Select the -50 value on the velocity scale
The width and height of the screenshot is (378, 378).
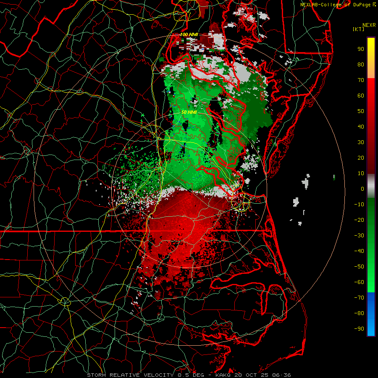coord(359,267)
